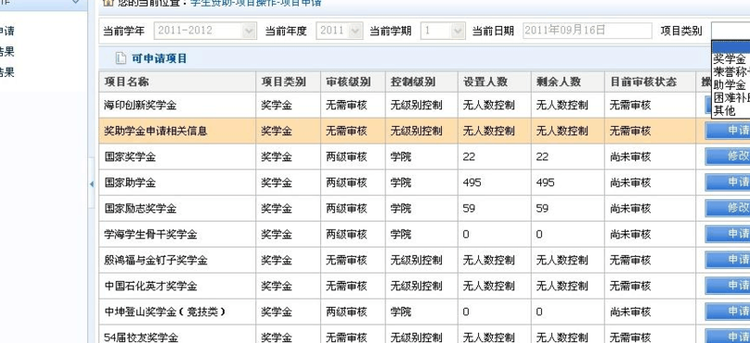Click the document icon beside 可申请项目

[121, 58]
